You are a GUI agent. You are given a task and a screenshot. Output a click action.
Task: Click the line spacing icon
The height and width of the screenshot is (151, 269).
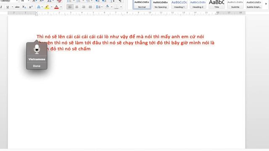(98, 7)
